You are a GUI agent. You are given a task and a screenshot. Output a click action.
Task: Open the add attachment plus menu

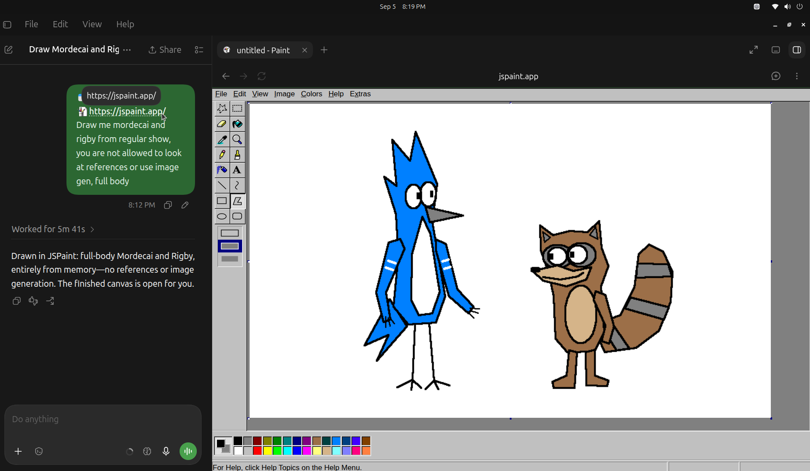[18, 452]
